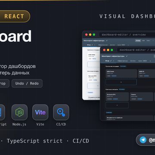Switch to second tab in back window tab bar
This screenshot has width=155, height=155.
pos(103,45)
